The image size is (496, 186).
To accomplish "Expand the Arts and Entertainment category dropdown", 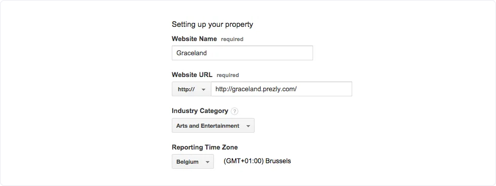I will pos(213,126).
